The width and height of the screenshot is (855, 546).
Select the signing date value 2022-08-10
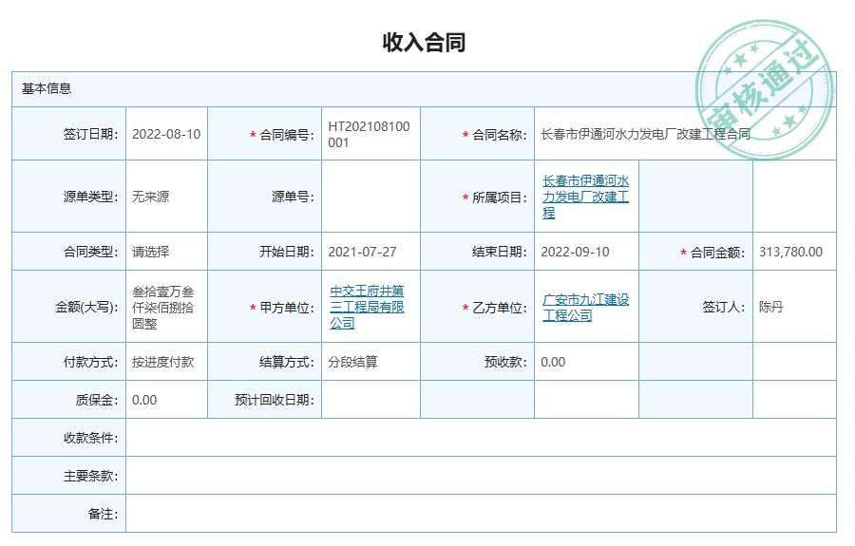click(x=166, y=134)
